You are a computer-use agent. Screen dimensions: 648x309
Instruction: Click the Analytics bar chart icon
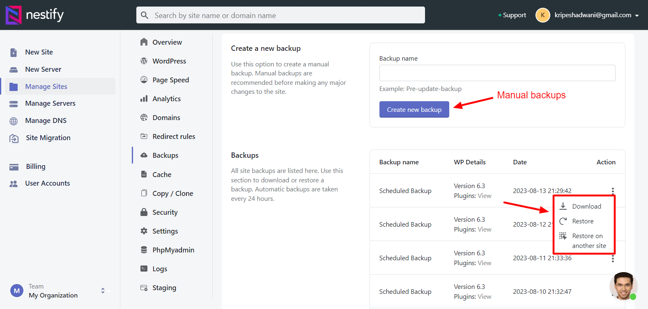point(144,99)
